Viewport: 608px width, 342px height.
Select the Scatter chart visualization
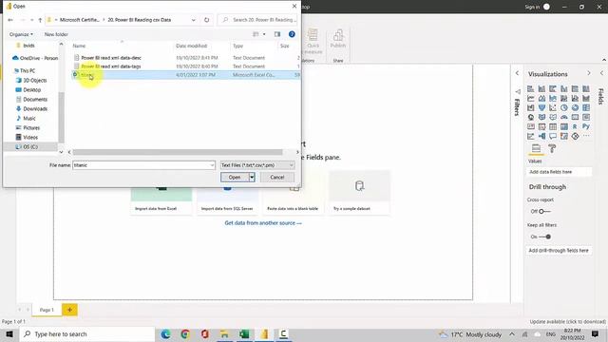click(553, 107)
